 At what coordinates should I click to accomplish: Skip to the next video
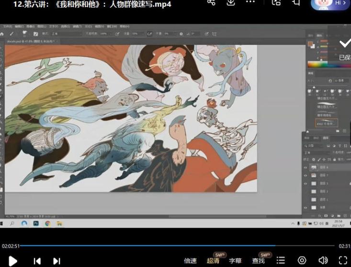point(57,261)
